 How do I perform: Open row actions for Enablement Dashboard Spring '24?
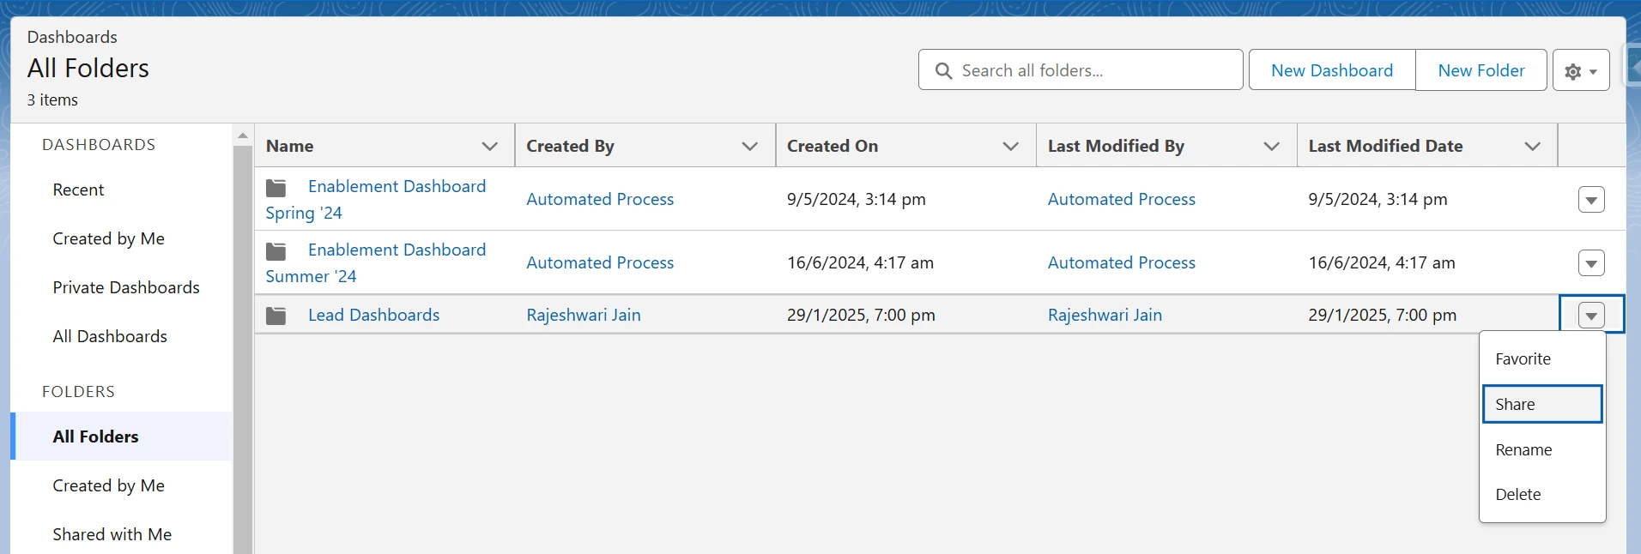pyautogui.click(x=1590, y=200)
